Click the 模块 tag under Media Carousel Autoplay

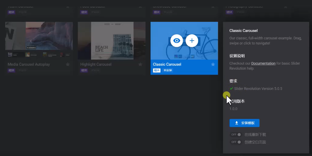12,70
